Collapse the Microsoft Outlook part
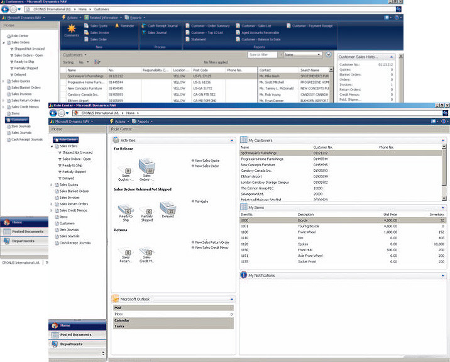450x362 pixels. [x=232, y=299]
